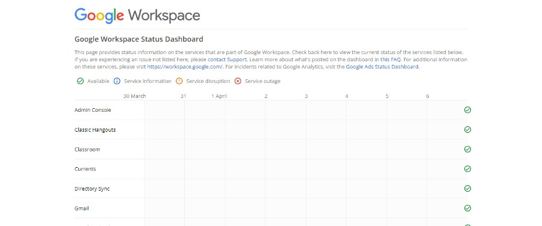The height and width of the screenshot is (226, 542).
Task: Click the Service disruption legend label
Action: click(x=208, y=81)
